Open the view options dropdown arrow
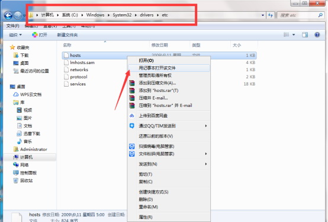The width and height of the screenshot is (328, 222). [294, 35]
